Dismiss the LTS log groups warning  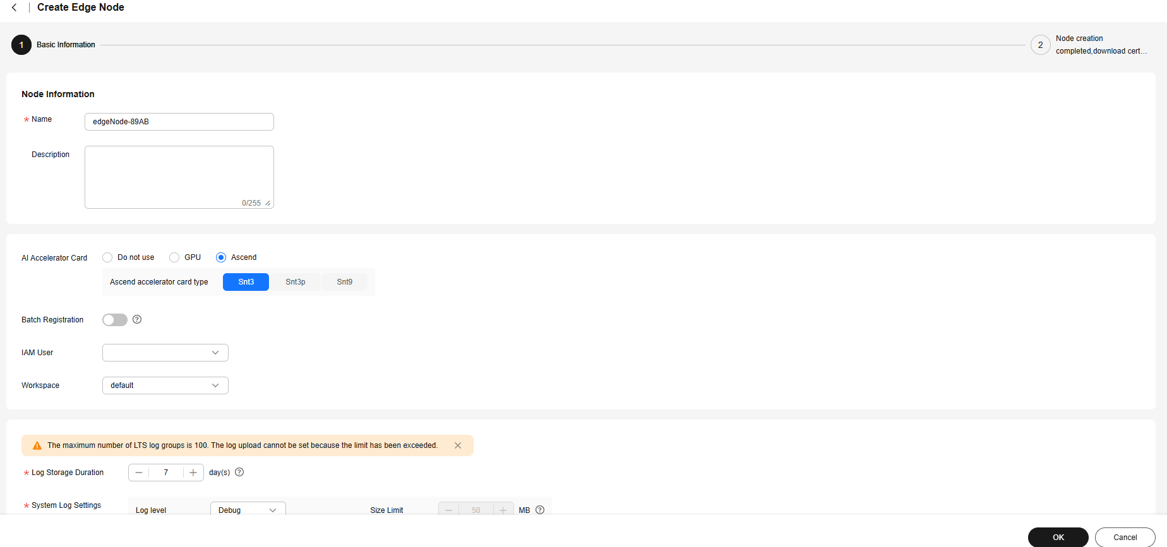458,445
